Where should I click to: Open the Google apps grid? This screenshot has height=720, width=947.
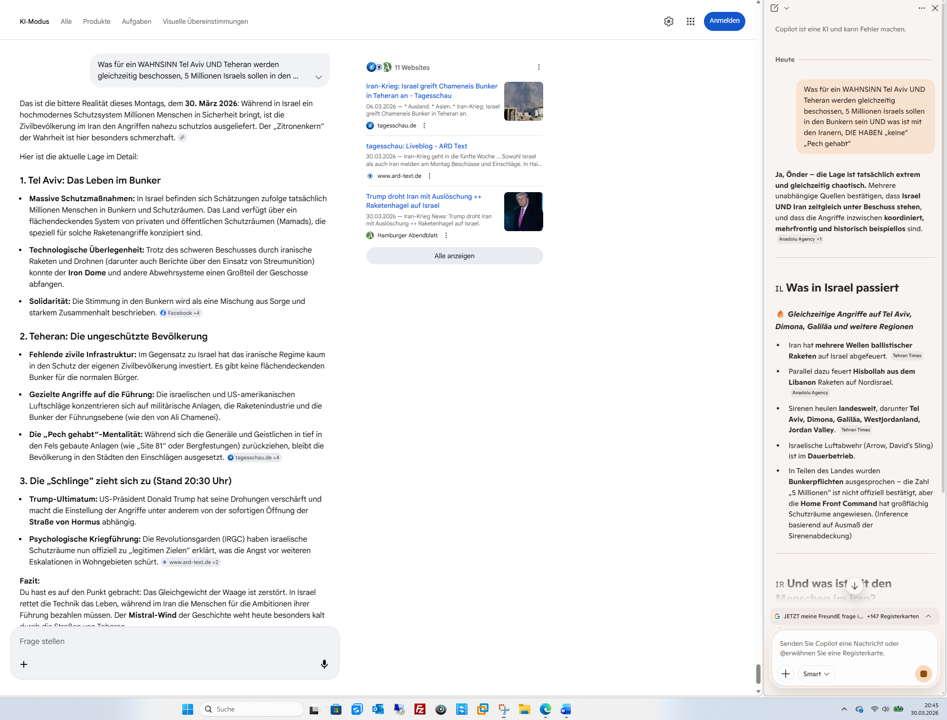pyautogui.click(x=691, y=21)
